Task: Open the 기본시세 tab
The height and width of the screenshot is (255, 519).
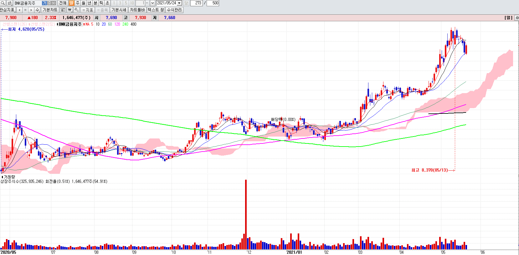Action: (119, 10)
